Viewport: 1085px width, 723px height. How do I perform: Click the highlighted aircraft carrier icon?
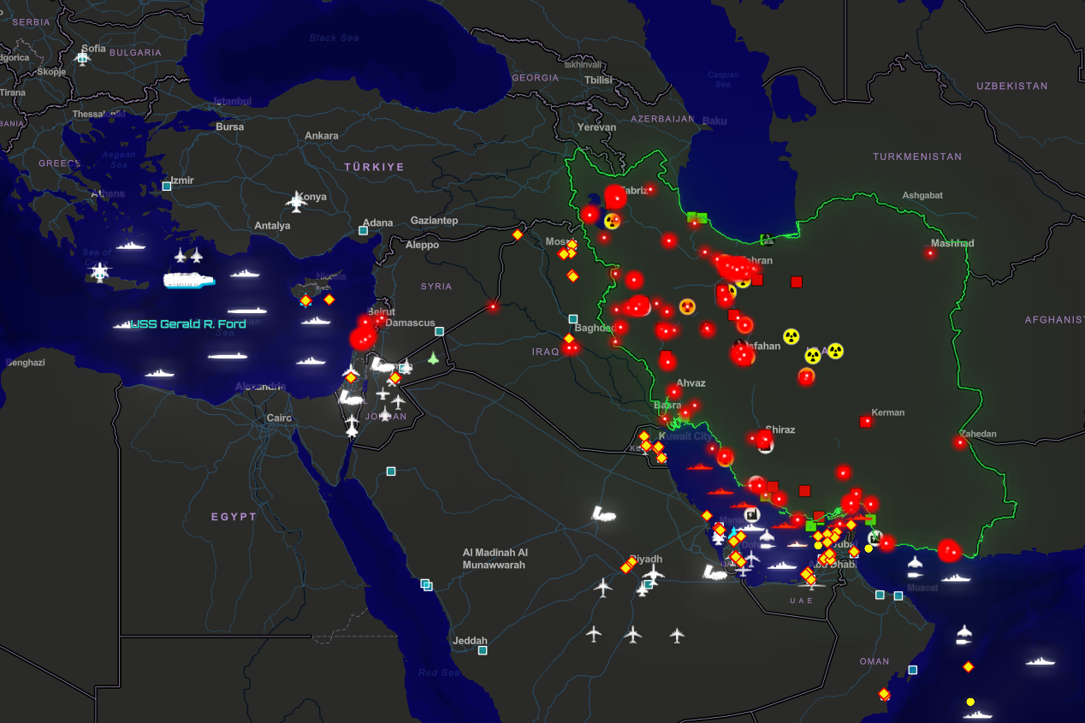click(188, 280)
